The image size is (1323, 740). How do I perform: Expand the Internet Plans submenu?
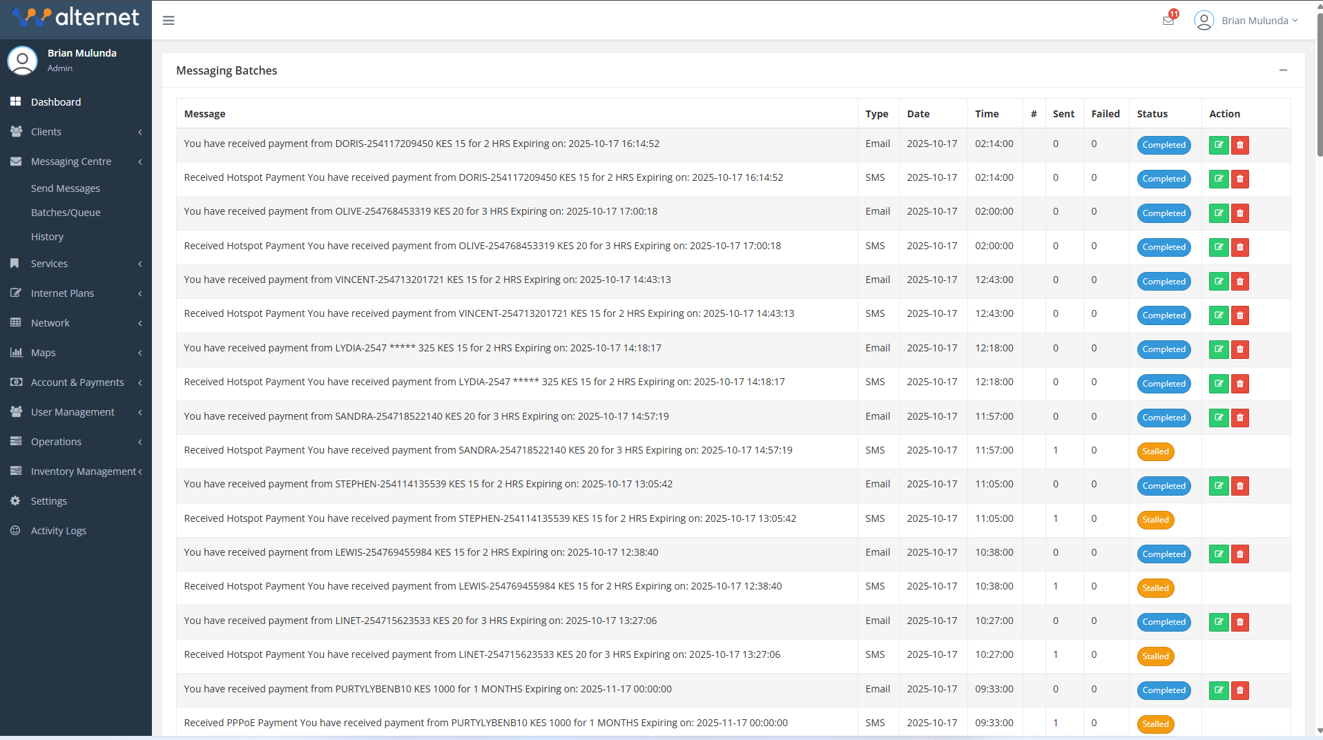coord(76,293)
